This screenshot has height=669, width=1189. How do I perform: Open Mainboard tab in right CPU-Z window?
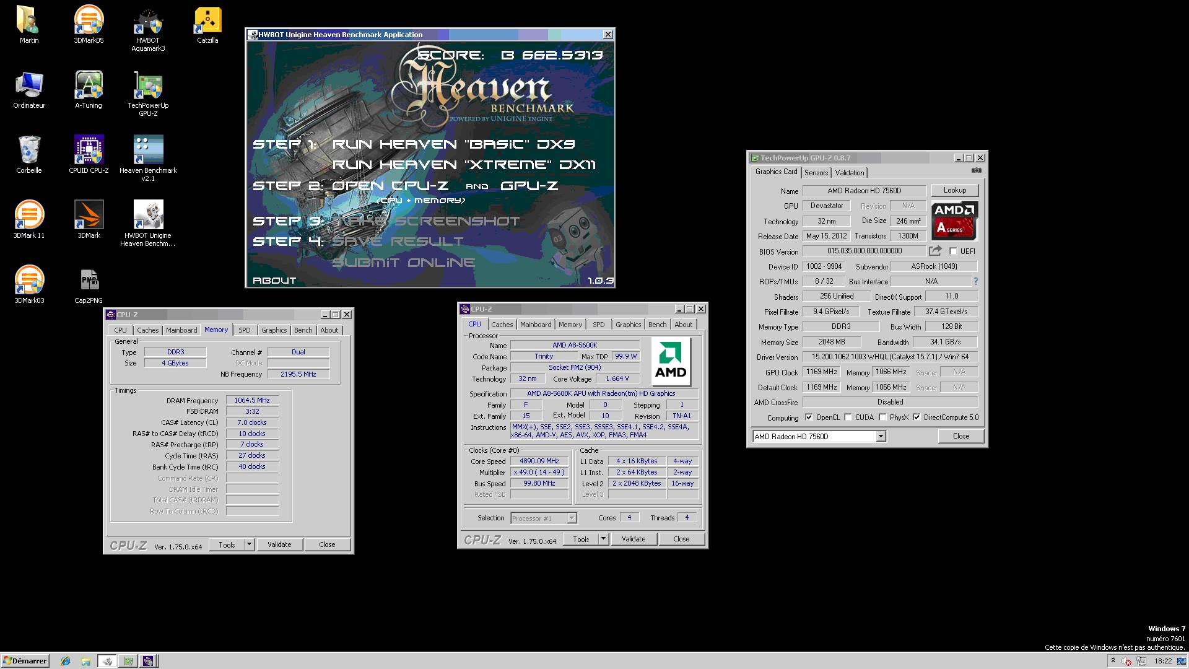(x=536, y=325)
